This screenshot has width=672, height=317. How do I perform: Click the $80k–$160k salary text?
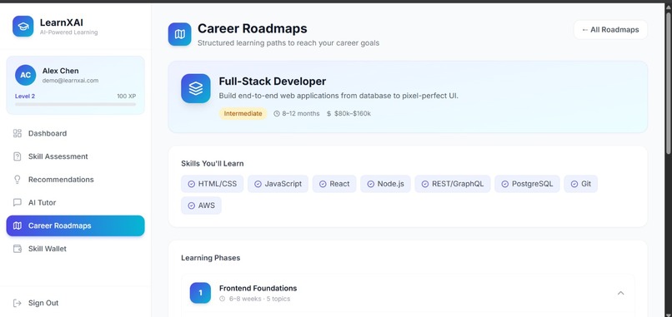353,114
